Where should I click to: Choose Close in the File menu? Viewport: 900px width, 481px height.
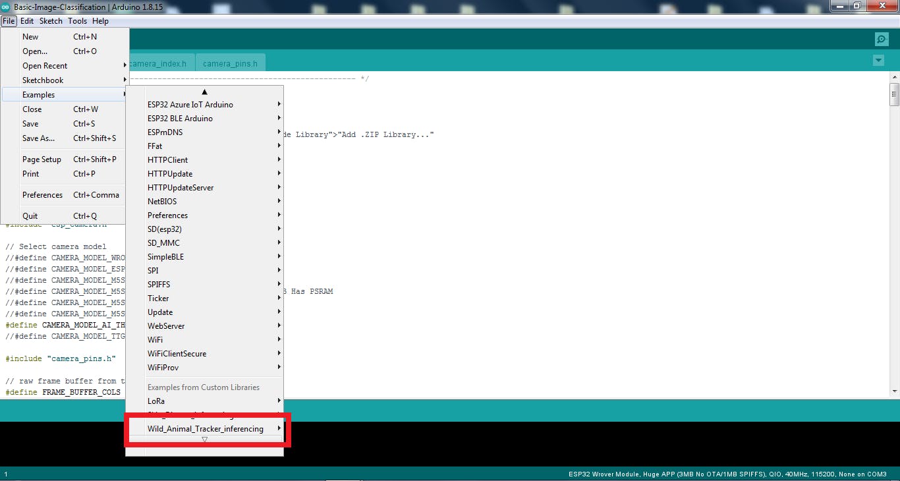pos(64,109)
